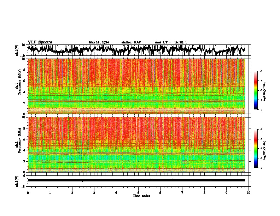Click tick label "6" on the time axis
Image resolution: width=280 pixels, height=216 pixels.
coord(161,193)
